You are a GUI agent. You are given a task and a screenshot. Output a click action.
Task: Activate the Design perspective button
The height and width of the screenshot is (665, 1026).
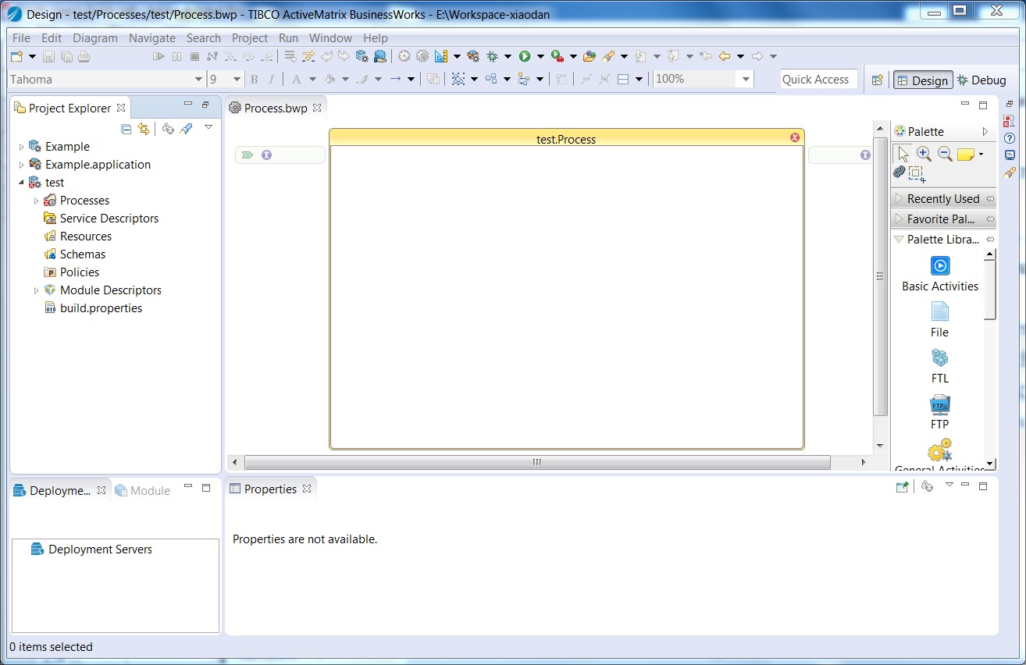pyautogui.click(x=921, y=80)
